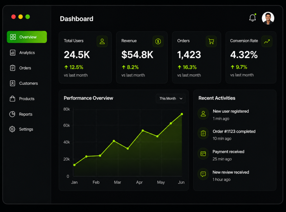286x212 pixels.
Task: Click the chevron beside This Month
Action: tap(181, 98)
